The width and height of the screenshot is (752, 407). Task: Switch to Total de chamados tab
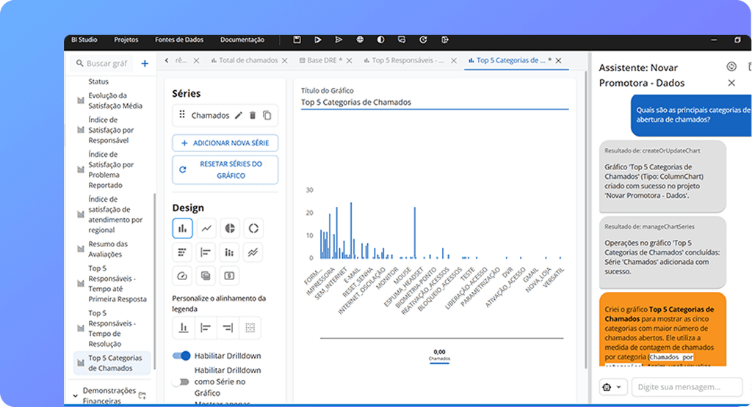pos(245,60)
